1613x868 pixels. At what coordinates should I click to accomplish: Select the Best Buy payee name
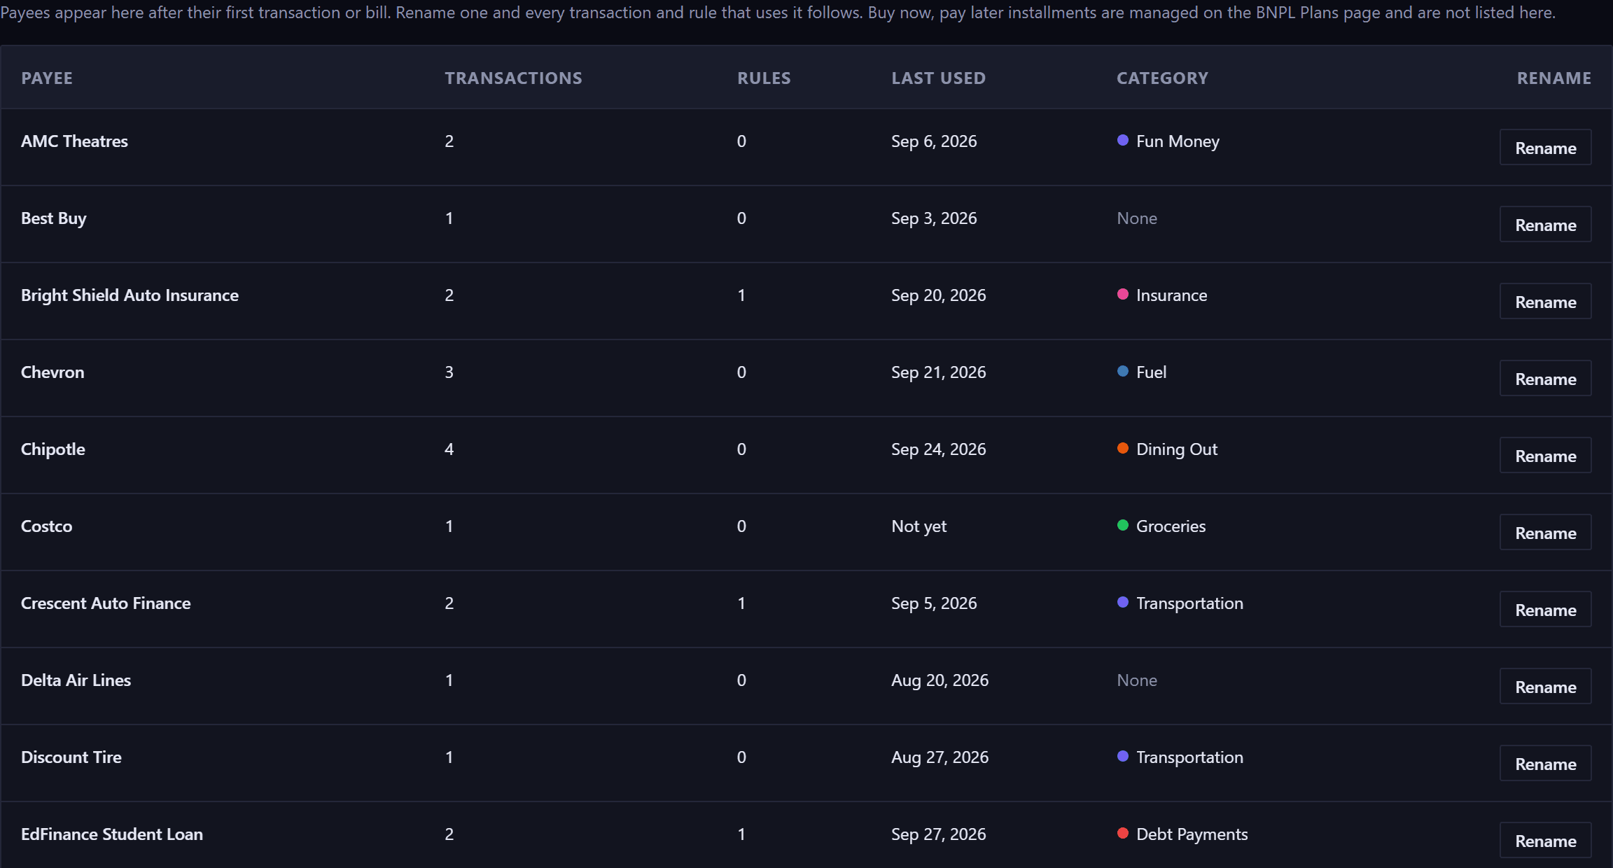point(54,218)
